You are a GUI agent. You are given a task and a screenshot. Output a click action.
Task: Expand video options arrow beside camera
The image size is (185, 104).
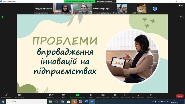click(25, 95)
